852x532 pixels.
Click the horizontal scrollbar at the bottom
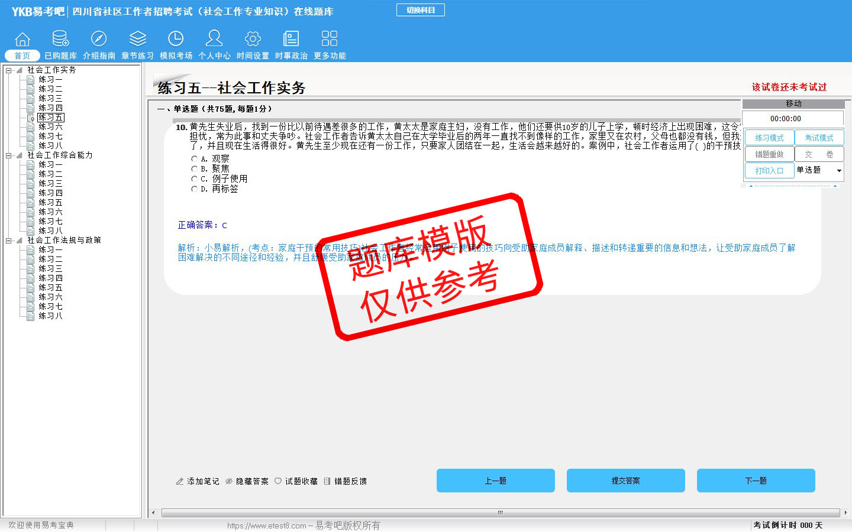(x=500, y=512)
